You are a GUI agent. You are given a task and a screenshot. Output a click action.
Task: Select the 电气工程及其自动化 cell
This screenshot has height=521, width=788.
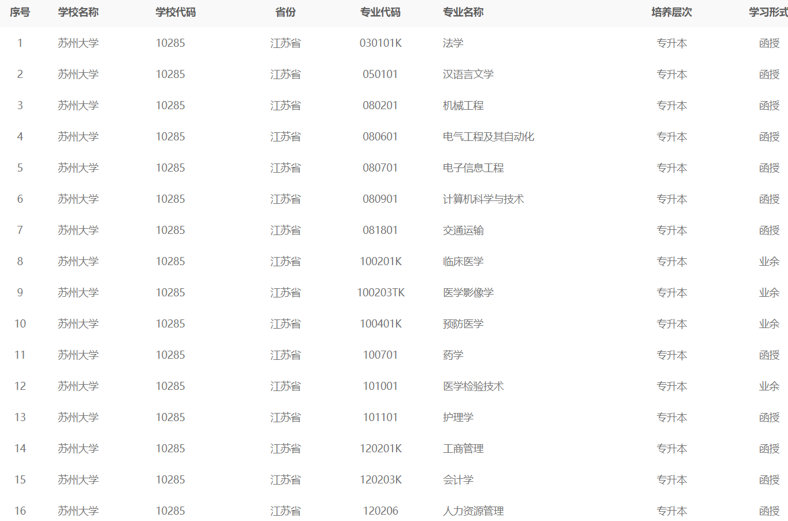pyautogui.click(x=488, y=137)
